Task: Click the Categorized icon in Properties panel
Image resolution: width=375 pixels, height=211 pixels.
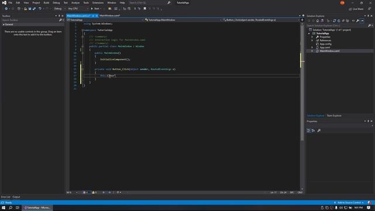Action: (x=309, y=130)
